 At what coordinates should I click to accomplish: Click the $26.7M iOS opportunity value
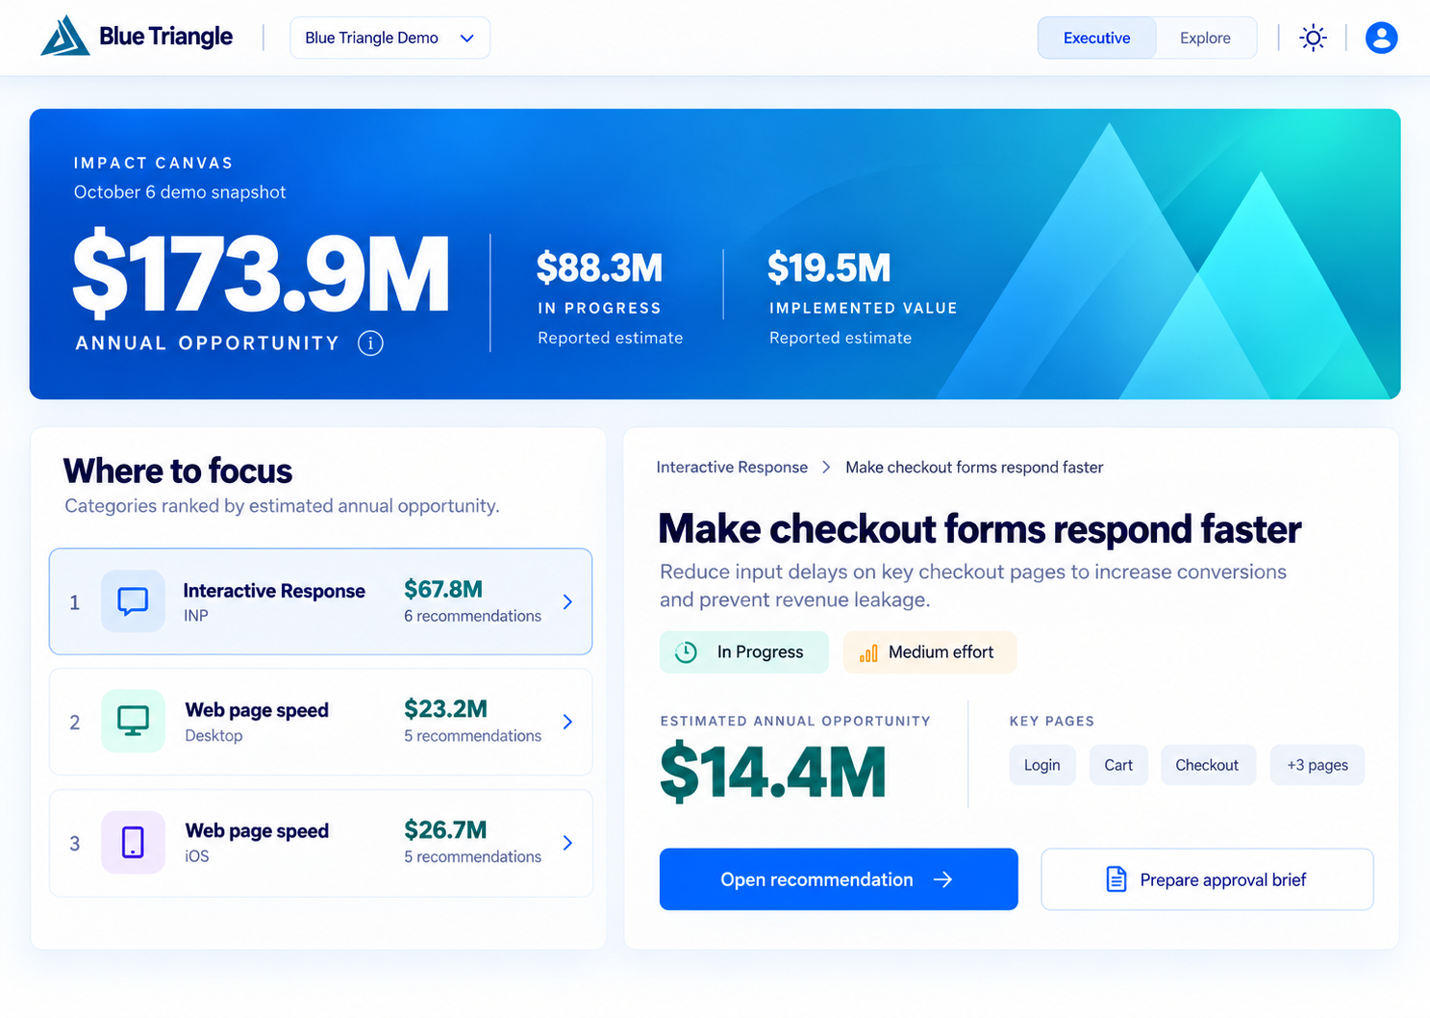(x=445, y=829)
